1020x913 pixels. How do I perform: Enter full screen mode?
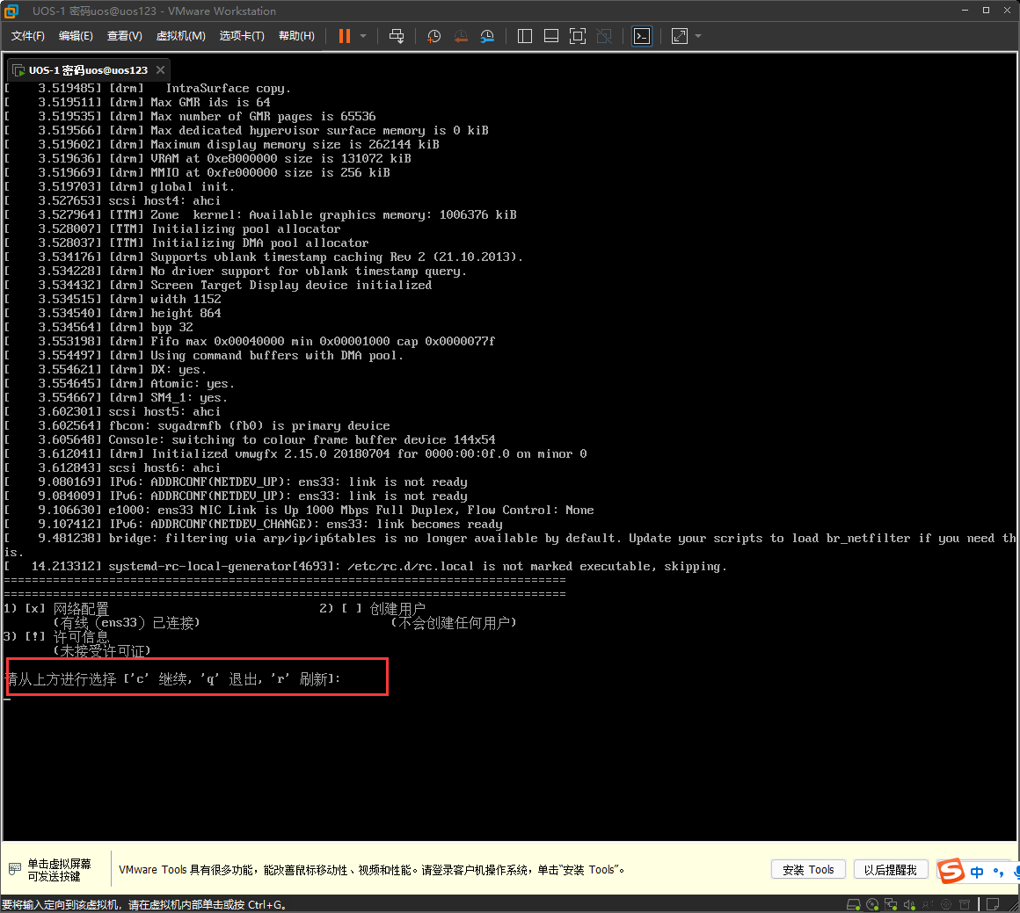coord(578,36)
